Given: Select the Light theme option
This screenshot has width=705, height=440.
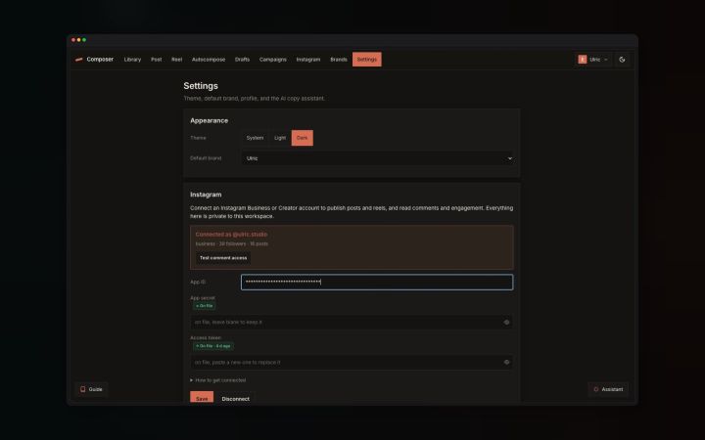Looking at the screenshot, I should click(280, 138).
